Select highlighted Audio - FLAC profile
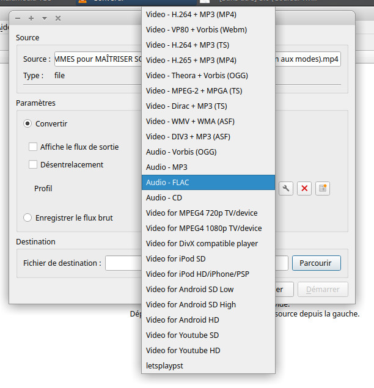This screenshot has height=388, width=374. [x=208, y=183]
